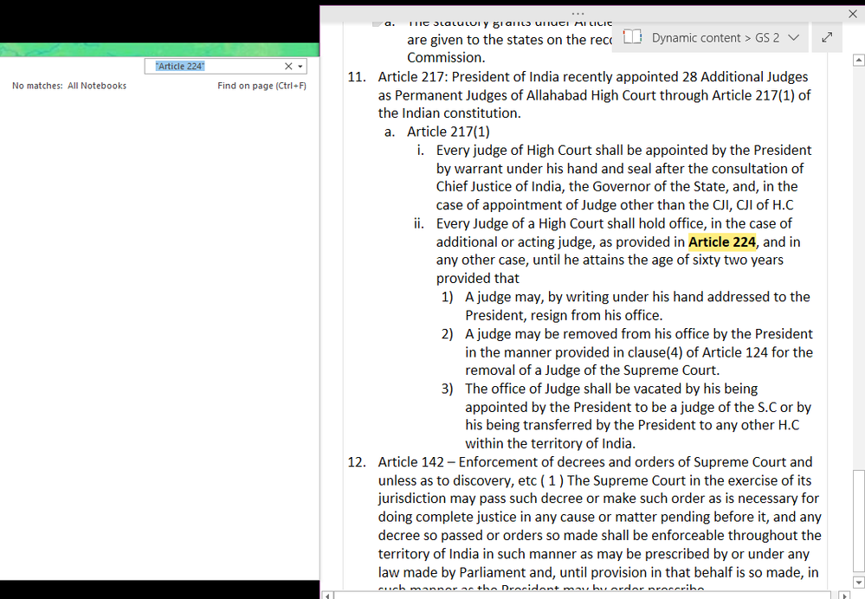Close the note window with the X button

point(853,14)
